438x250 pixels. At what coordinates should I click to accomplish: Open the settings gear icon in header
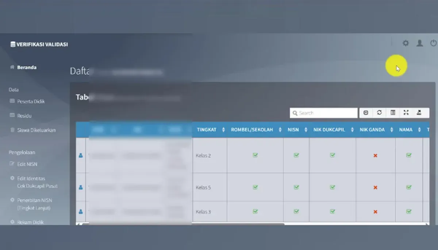(406, 43)
